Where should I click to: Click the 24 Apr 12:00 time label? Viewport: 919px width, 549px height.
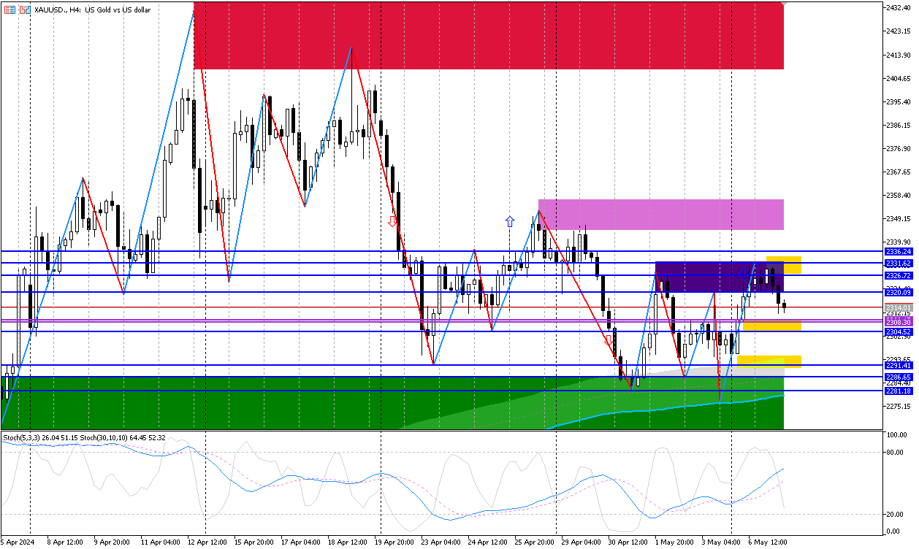(x=488, y=542)
